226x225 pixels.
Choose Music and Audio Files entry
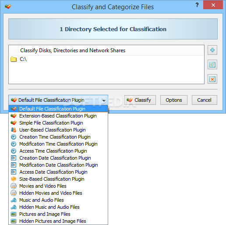(x=58, y=200)
